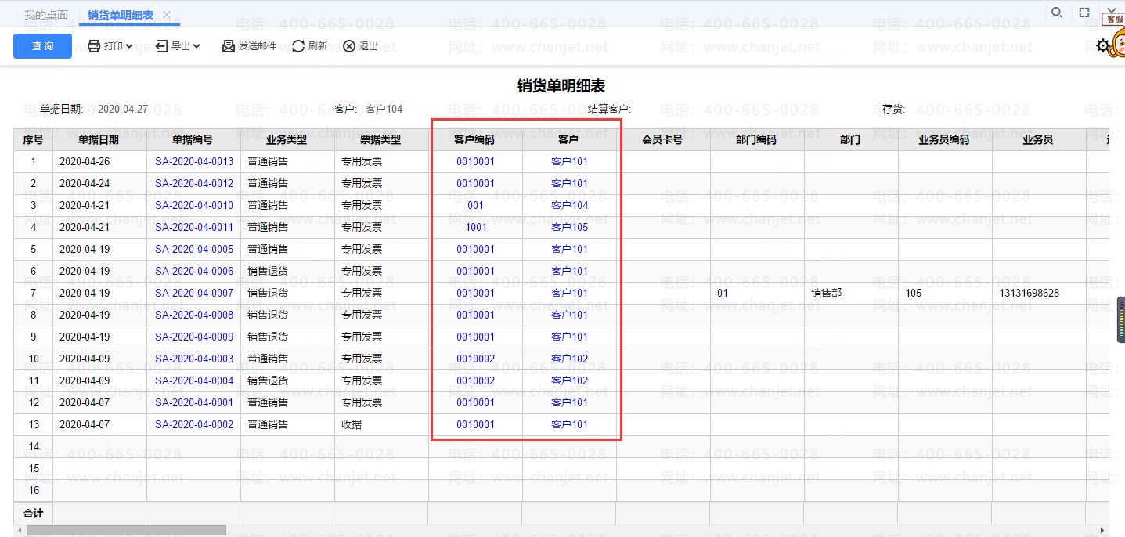Click customer code 1001 in row 4
This screenshot has width=1125, height=537.
[x=475, y=228]
